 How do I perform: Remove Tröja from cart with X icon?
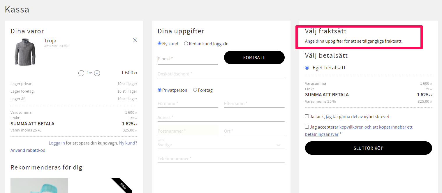(x=135, y=40)
